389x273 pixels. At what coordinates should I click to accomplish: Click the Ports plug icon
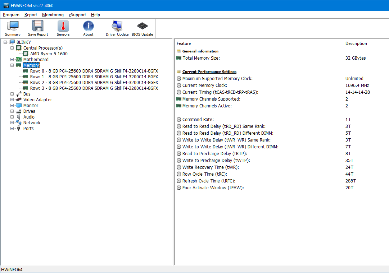(x=19, y=128)
